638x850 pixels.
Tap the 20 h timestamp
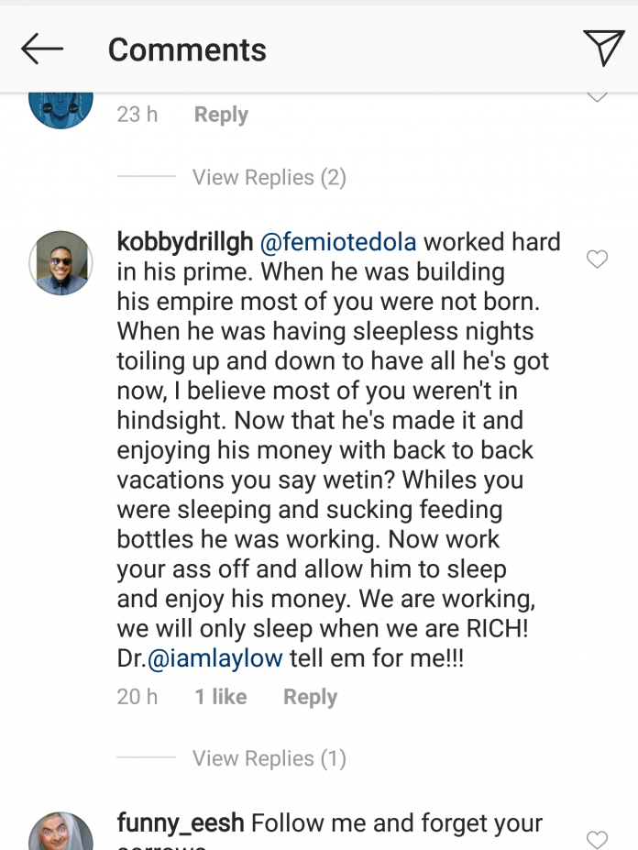pos(137,697)
